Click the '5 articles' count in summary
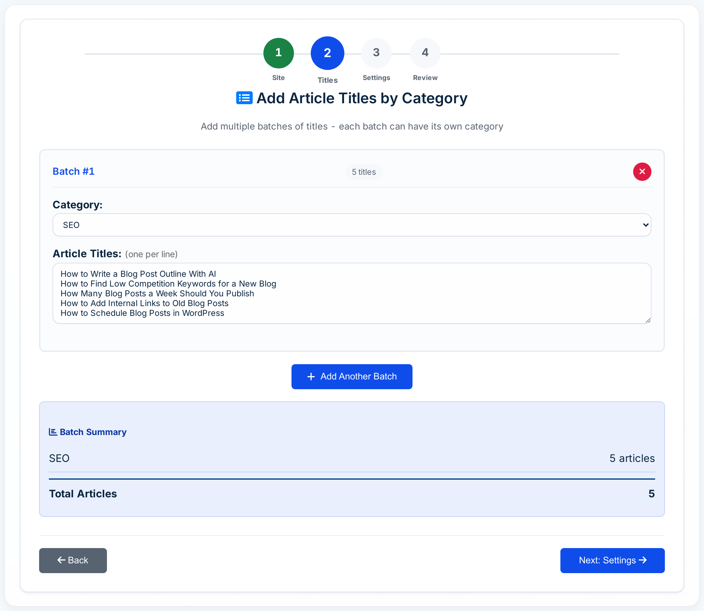The height and width of the screenshot is (611, 704). click(632, 458)
